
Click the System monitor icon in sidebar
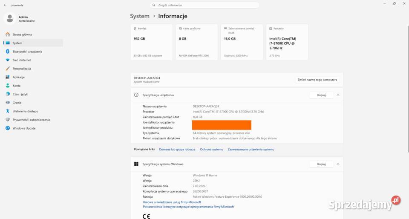(8, 43)
